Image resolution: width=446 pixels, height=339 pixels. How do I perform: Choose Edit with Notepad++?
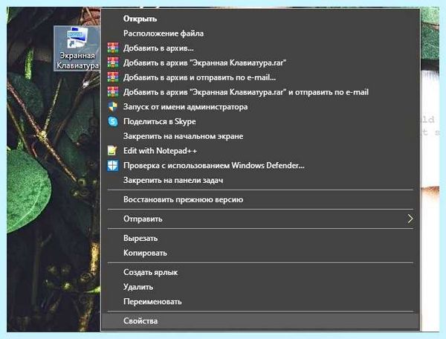point(260,151)
